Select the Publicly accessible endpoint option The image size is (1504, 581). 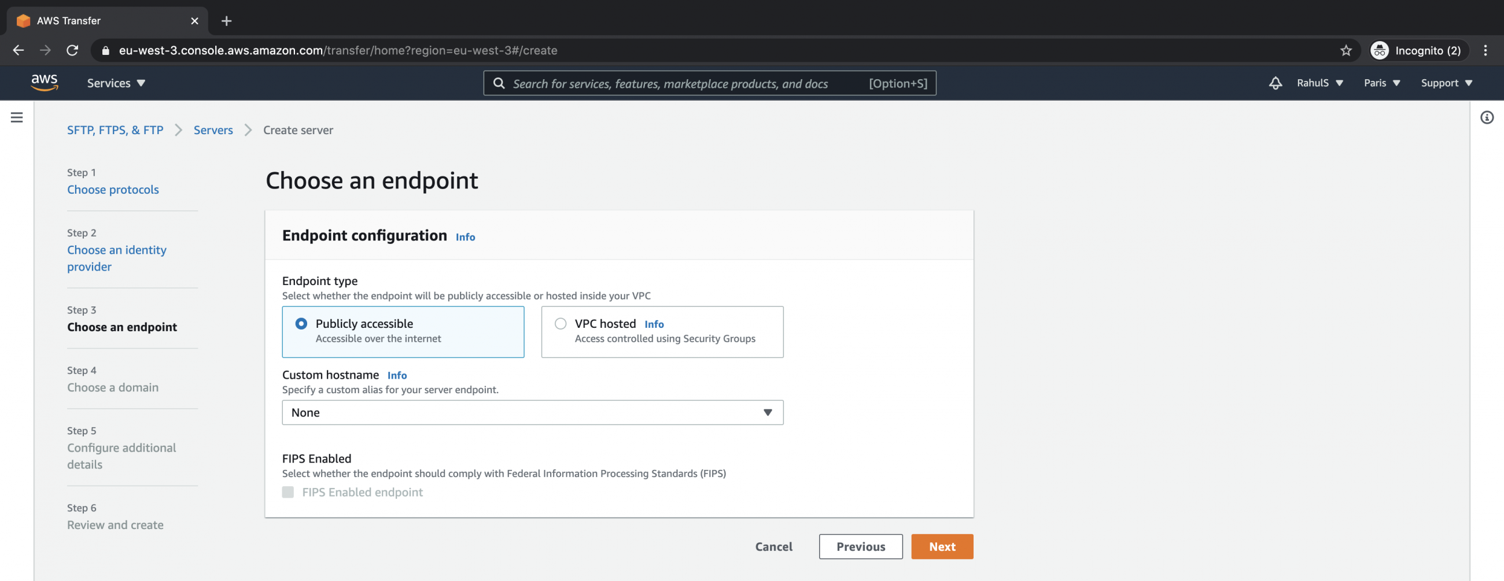[301, 324]
